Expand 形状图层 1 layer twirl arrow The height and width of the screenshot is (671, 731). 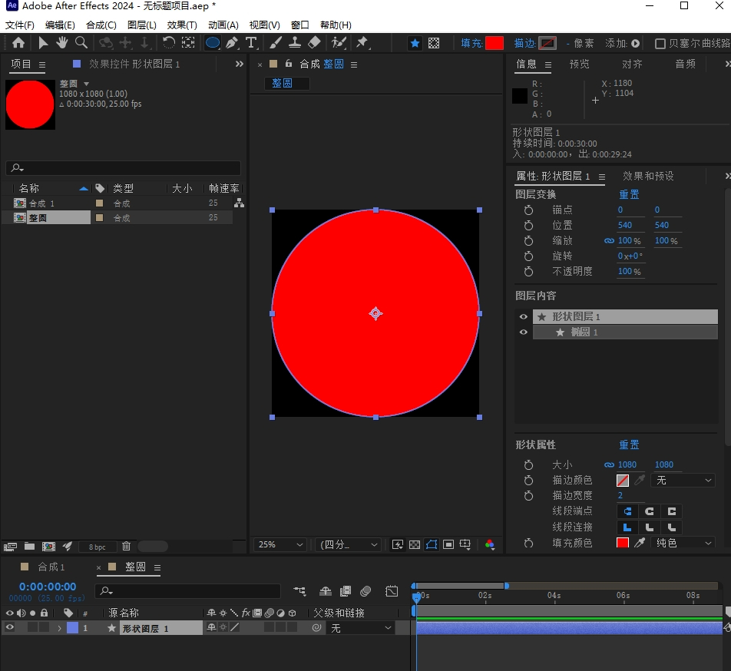click(x=59, y=628)
